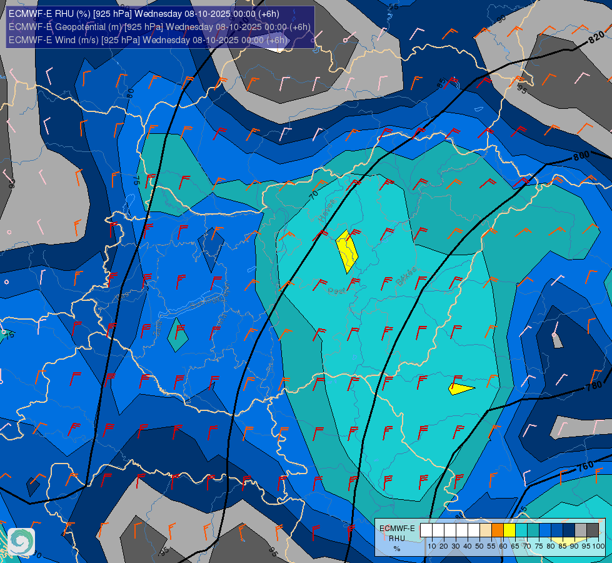The width and height of the screenshot is (612, 563).
Task: Click the 60–65% yellow legend swatch
Action: click(509, 530)
